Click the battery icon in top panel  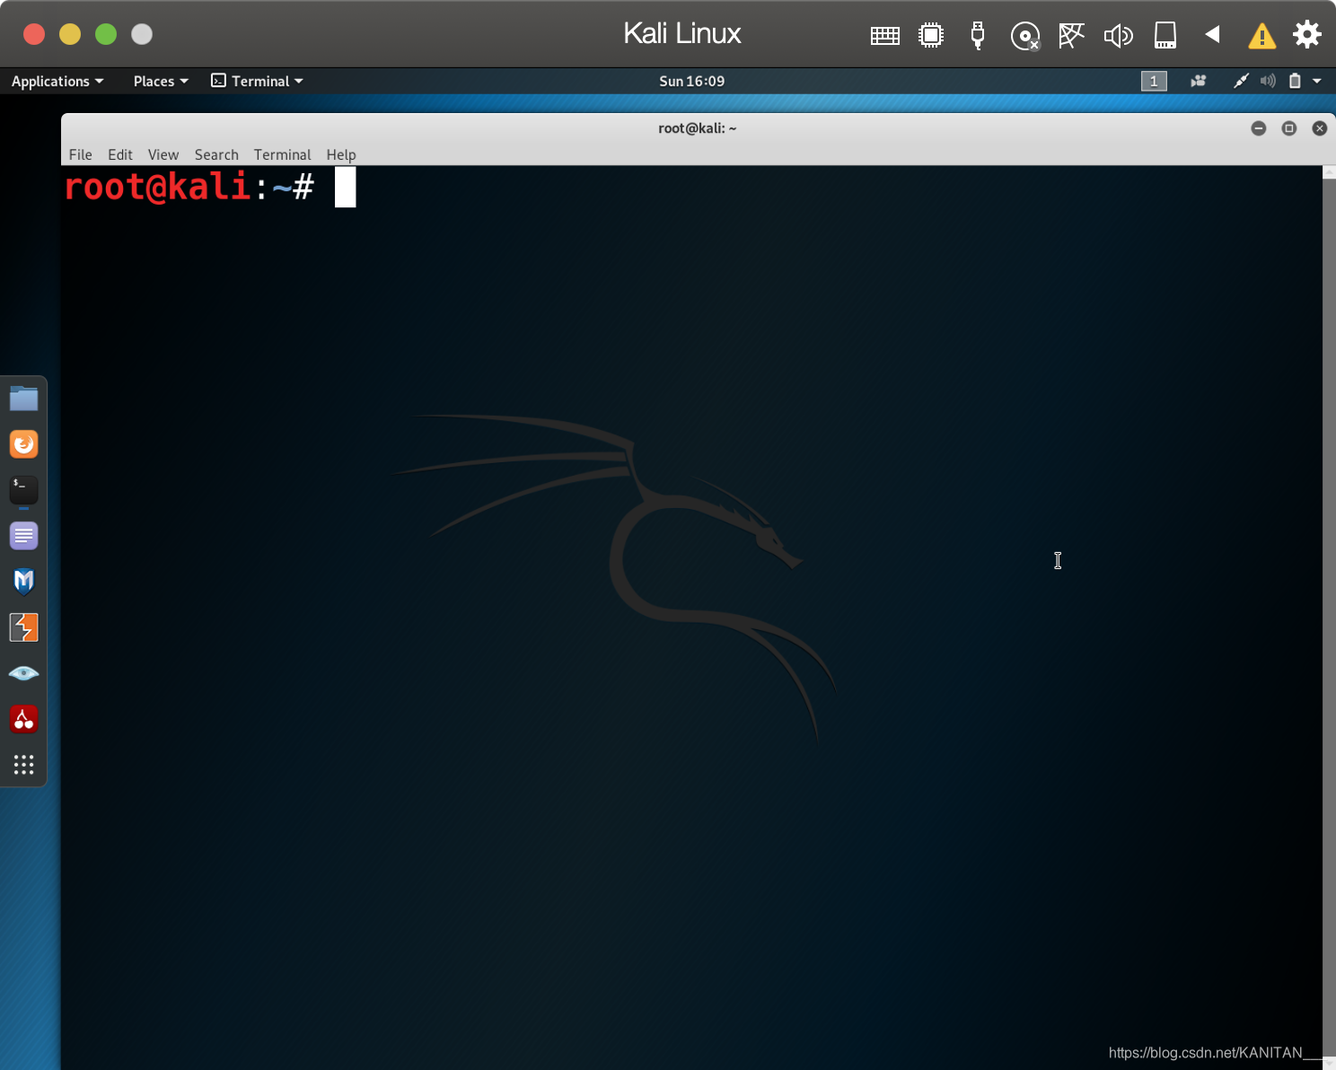coord(1295,81)
